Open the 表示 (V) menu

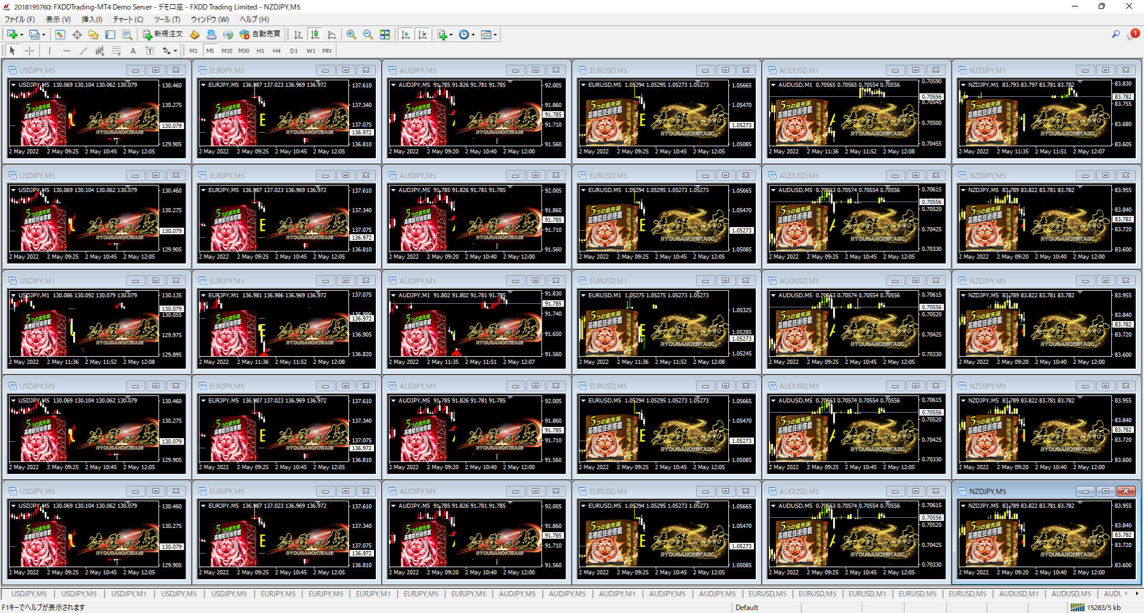58,19
